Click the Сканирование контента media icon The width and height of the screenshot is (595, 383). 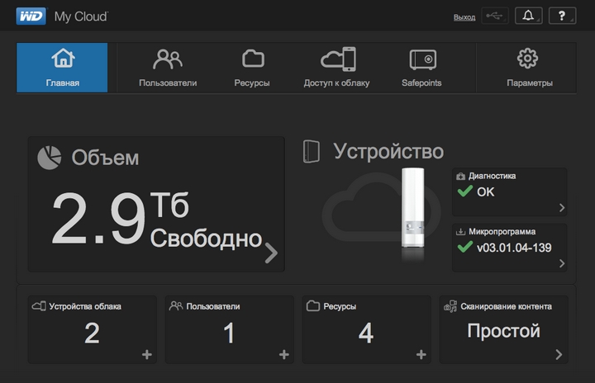pos(450,306)
